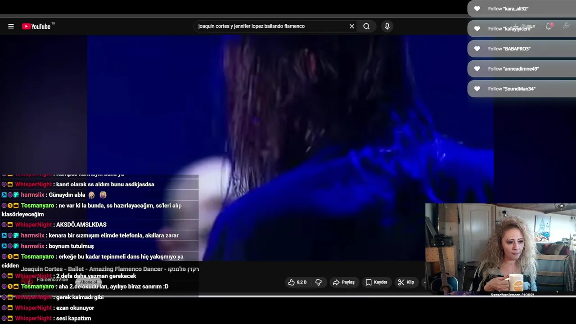Click WhisperNight's "gerek kalmadı gibi" message

tap(52, 297)
